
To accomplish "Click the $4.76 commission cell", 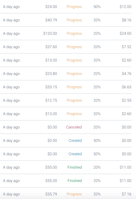I will pos(126,74).
